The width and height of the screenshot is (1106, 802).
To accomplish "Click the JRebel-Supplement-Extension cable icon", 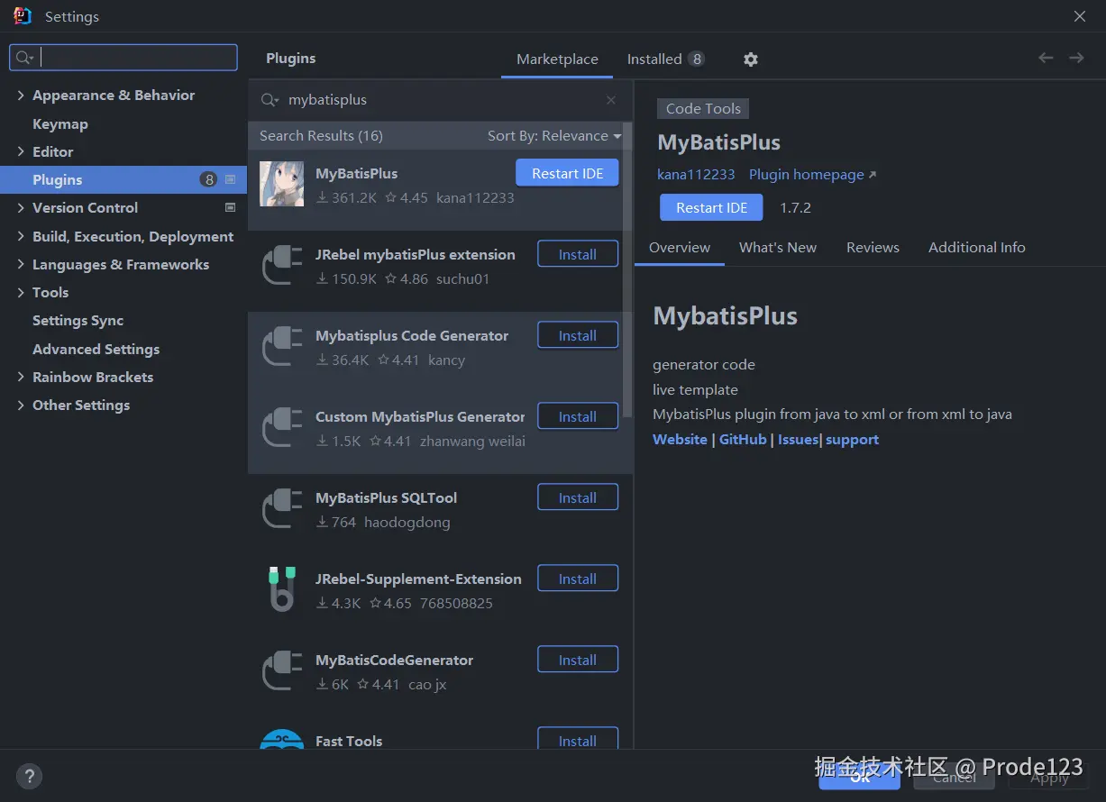I will point(281,589).
